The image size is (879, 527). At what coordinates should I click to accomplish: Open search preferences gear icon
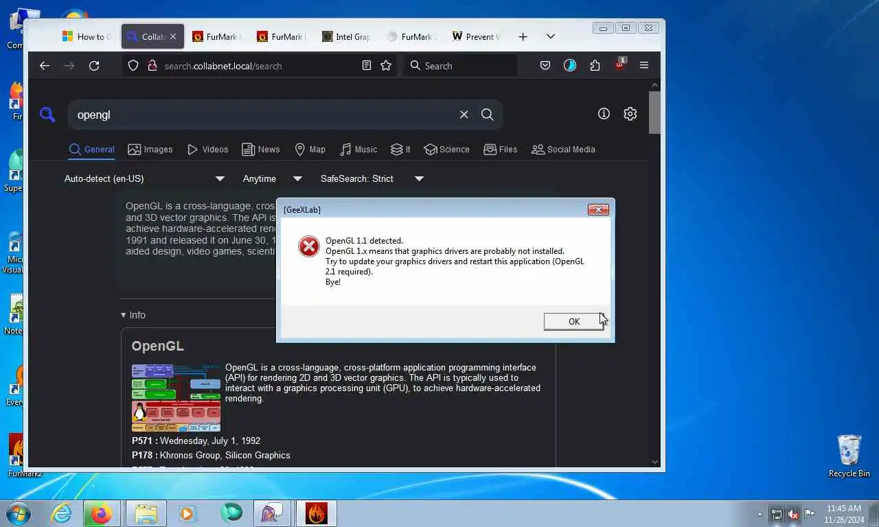click(630, 114)
